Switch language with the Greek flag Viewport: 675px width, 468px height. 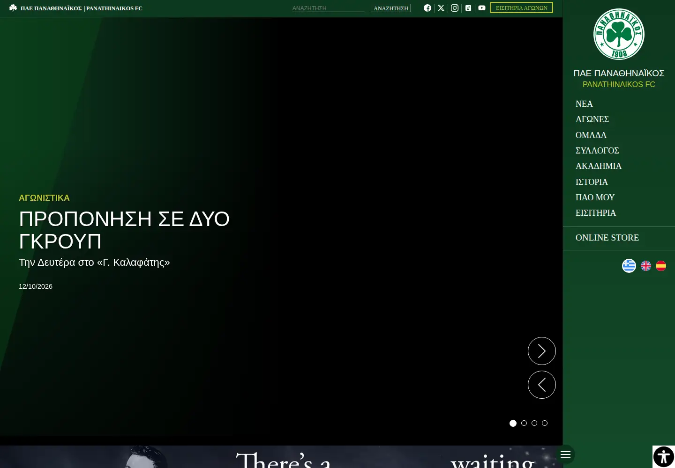tap(629, 266)
